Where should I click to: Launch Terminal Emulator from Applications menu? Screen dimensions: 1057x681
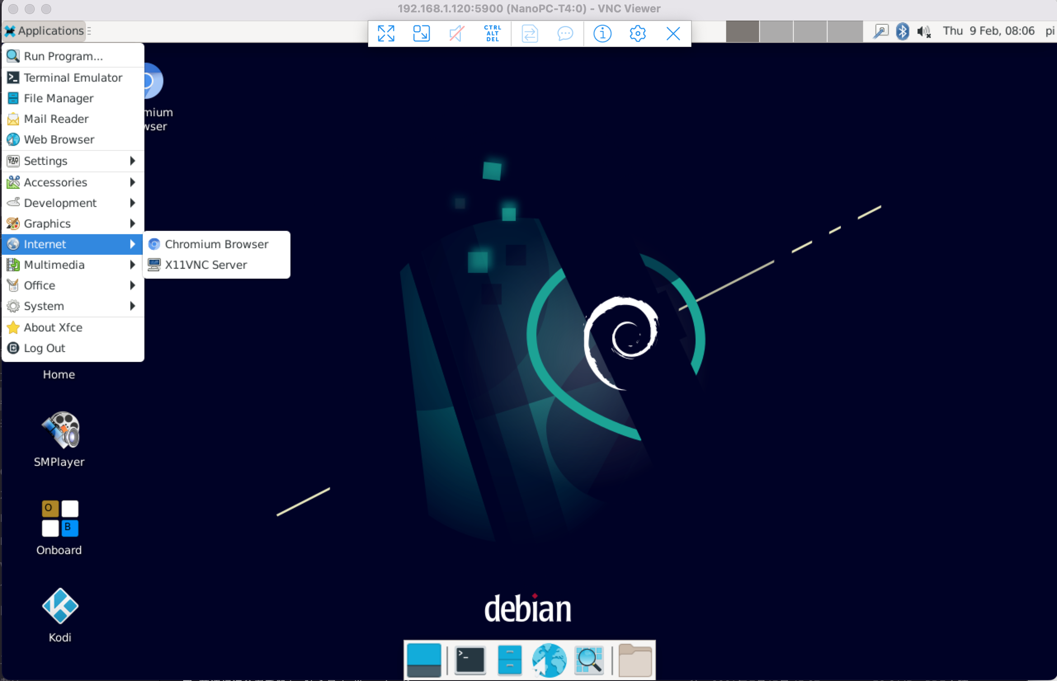pyautogui.click(x=73, y=77)
